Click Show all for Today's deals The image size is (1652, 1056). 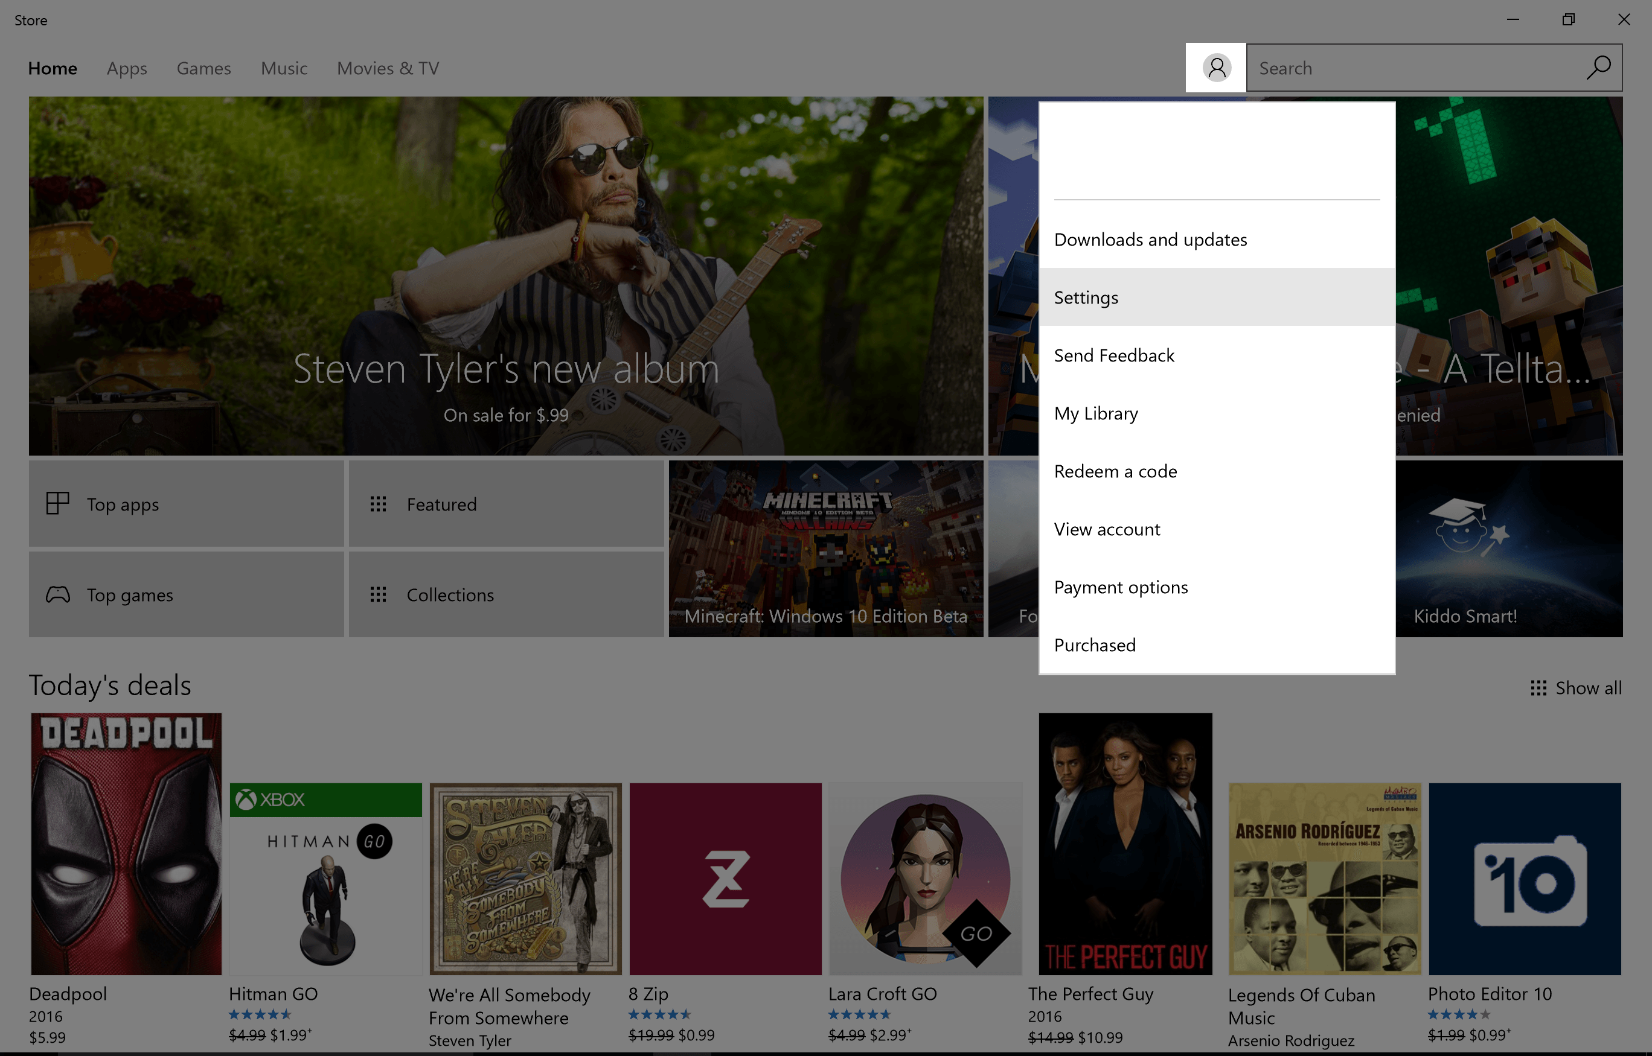click(x=1576, y=688)
